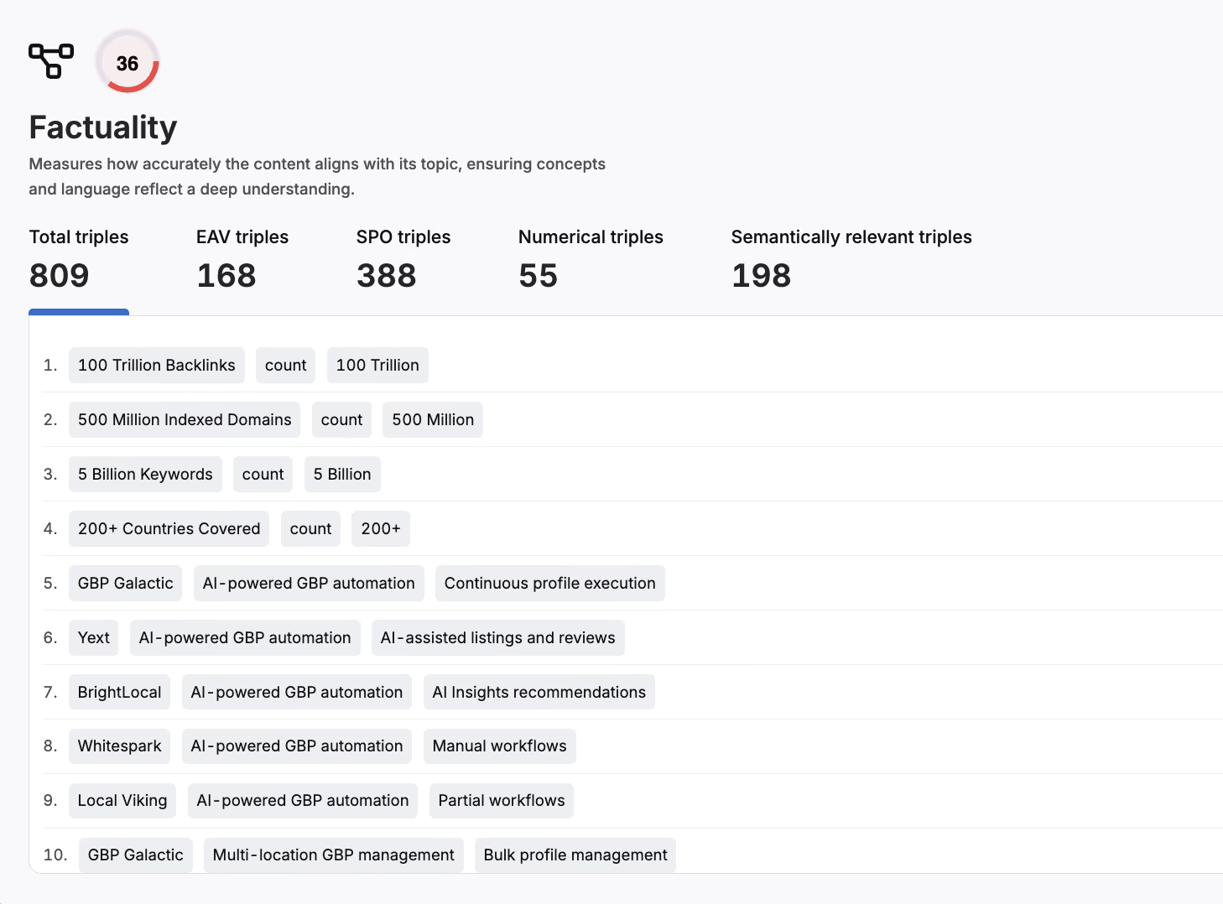Image resolution: width=1223 pixels, height=904 pixels.
Task: View the Numerical triples tab
Action: (591, 260)
